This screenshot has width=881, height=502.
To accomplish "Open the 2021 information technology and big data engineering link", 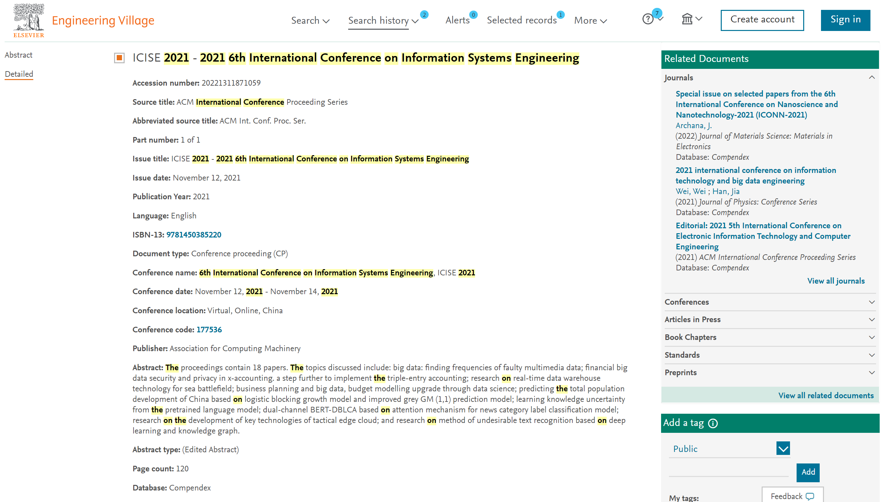I will coord(755,176).
